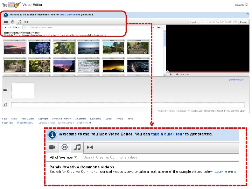Click the red progress bar of the preview player
This screenshot has height=189, width=252.
point(208,72)
